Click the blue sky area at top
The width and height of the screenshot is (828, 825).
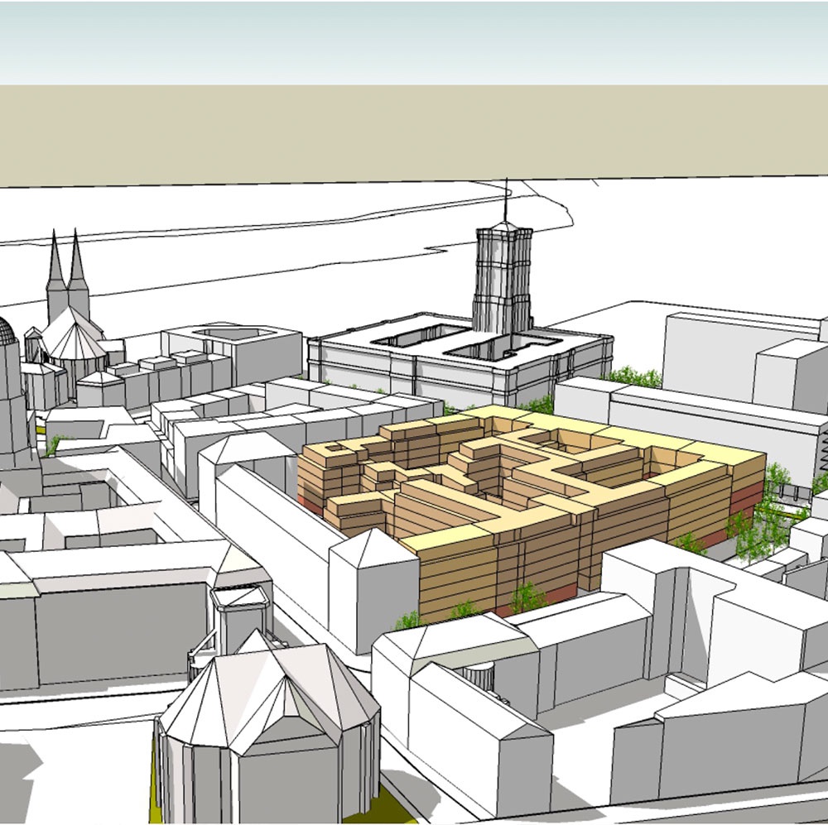point(414,43)
